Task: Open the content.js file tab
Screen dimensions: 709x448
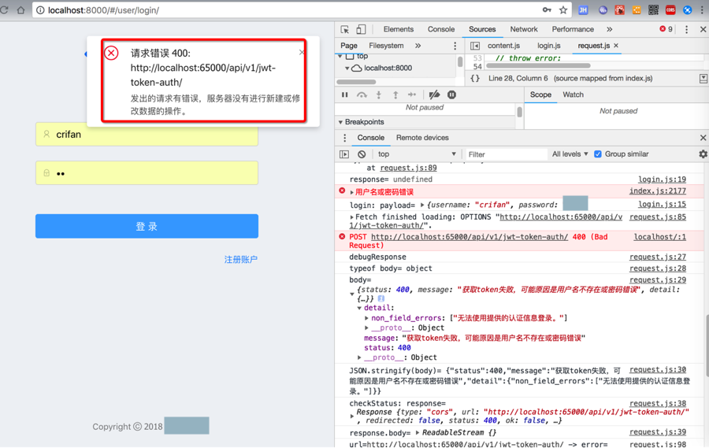Action: pyautogui.click(x=503, y=46)
